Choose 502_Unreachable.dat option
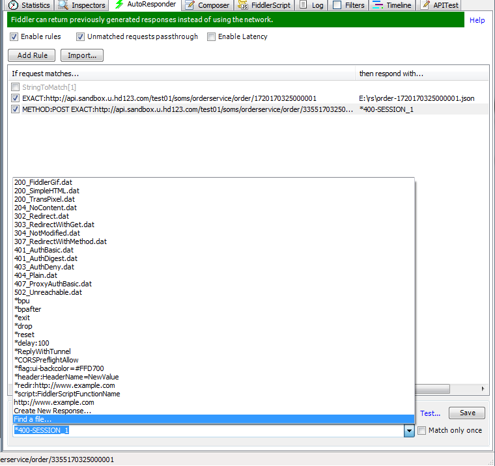Viewport: 495px width, 466px height. coord(214,292)
